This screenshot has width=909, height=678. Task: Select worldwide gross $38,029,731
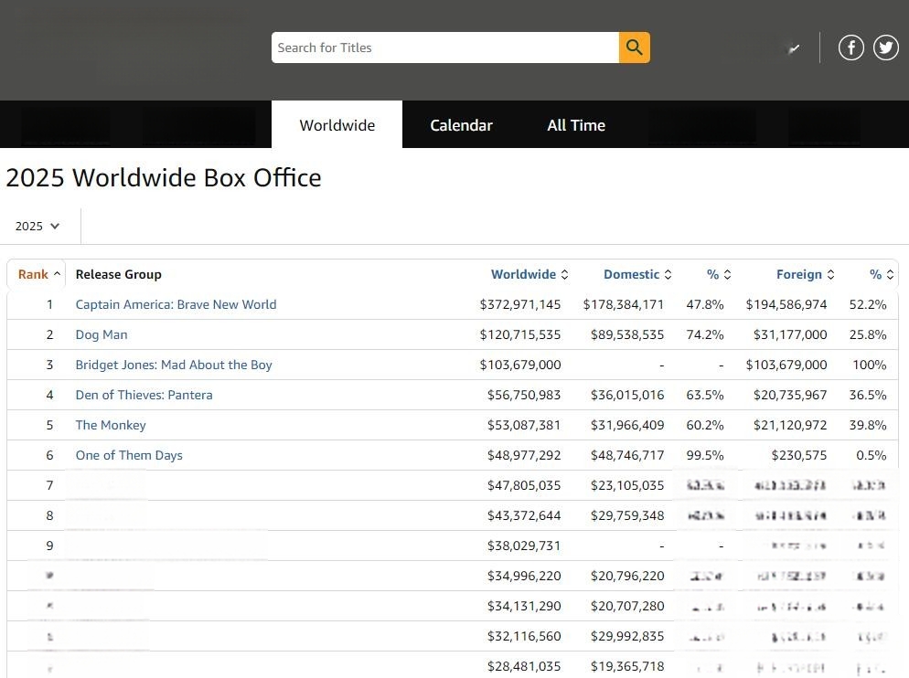[x=524, y=546]
